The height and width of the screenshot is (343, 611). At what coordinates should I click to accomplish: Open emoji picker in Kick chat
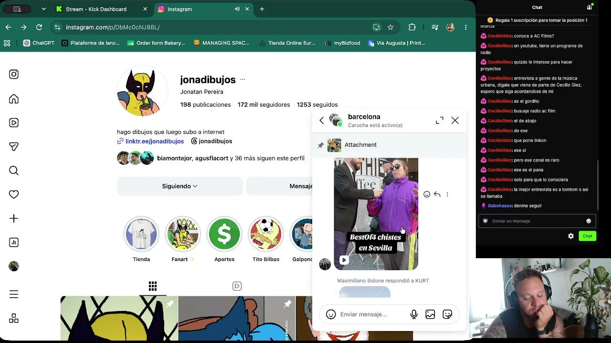pos(589,221)
